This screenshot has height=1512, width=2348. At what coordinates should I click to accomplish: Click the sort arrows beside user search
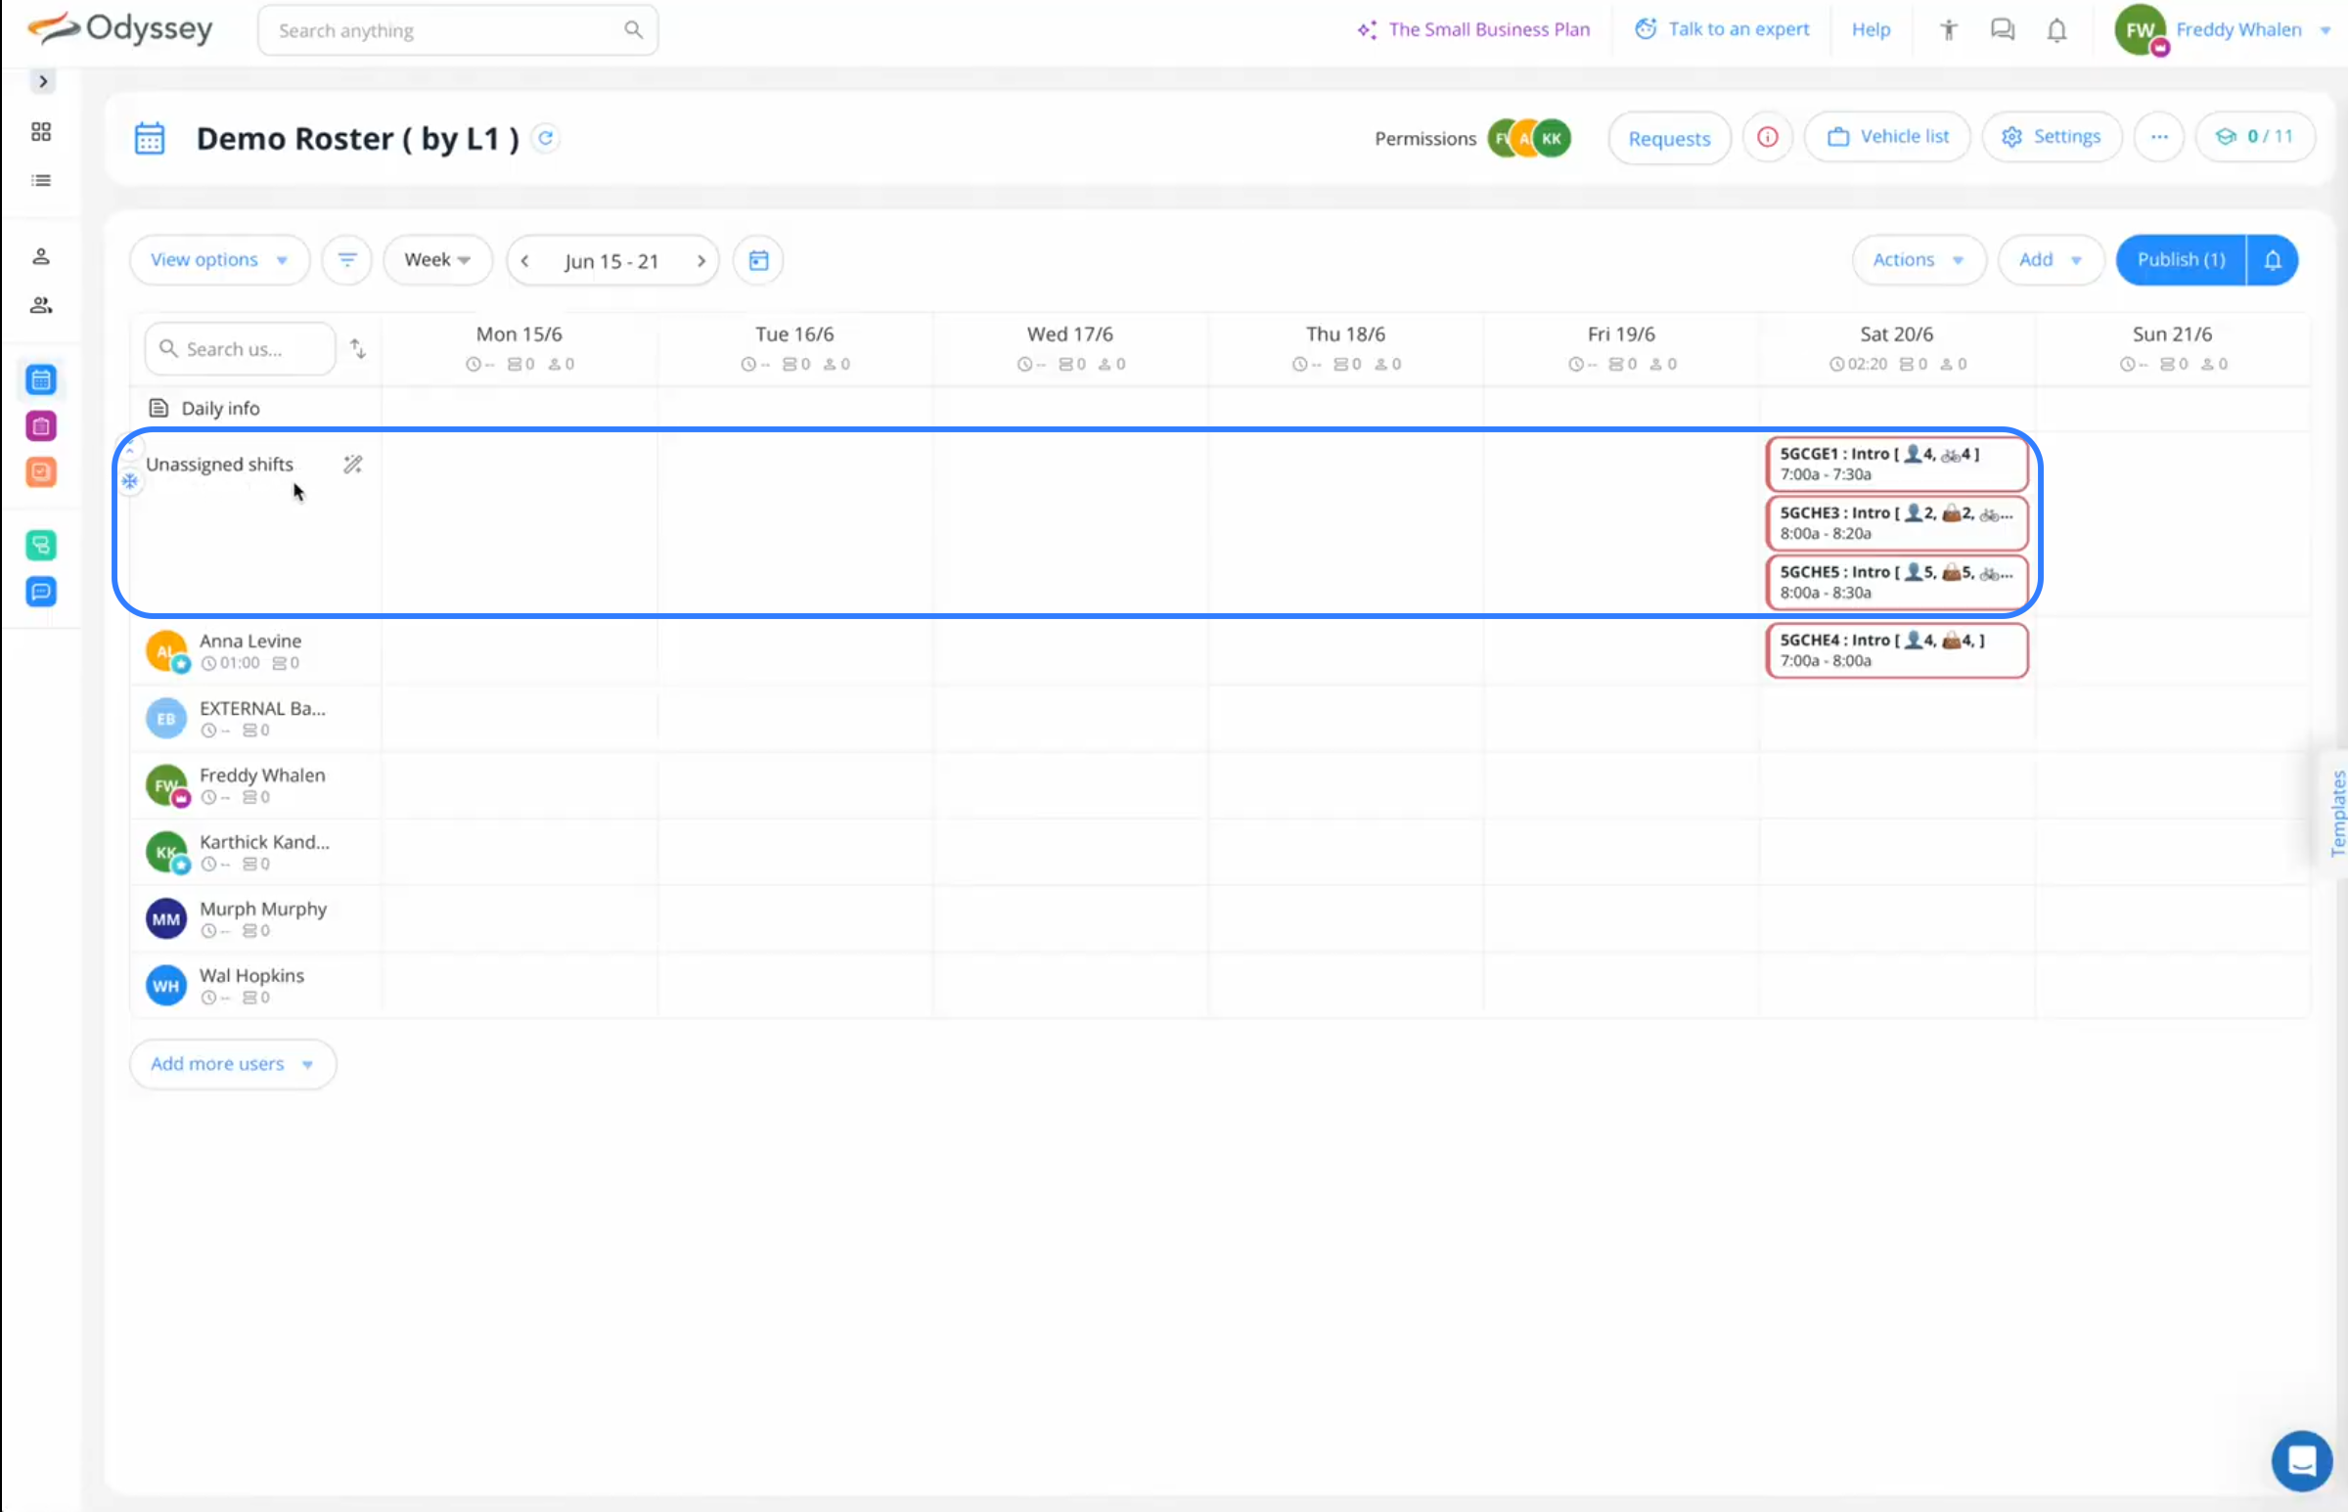(x=358, y=348)
